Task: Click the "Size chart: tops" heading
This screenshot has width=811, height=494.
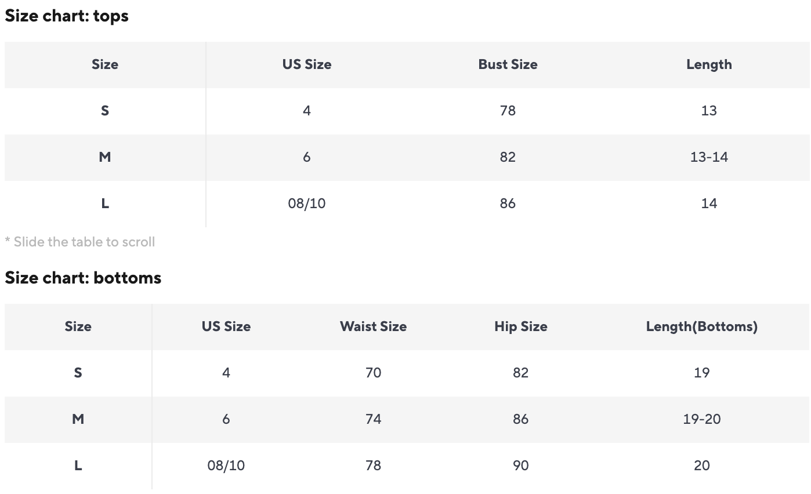Action: click(x=67, y=16)
